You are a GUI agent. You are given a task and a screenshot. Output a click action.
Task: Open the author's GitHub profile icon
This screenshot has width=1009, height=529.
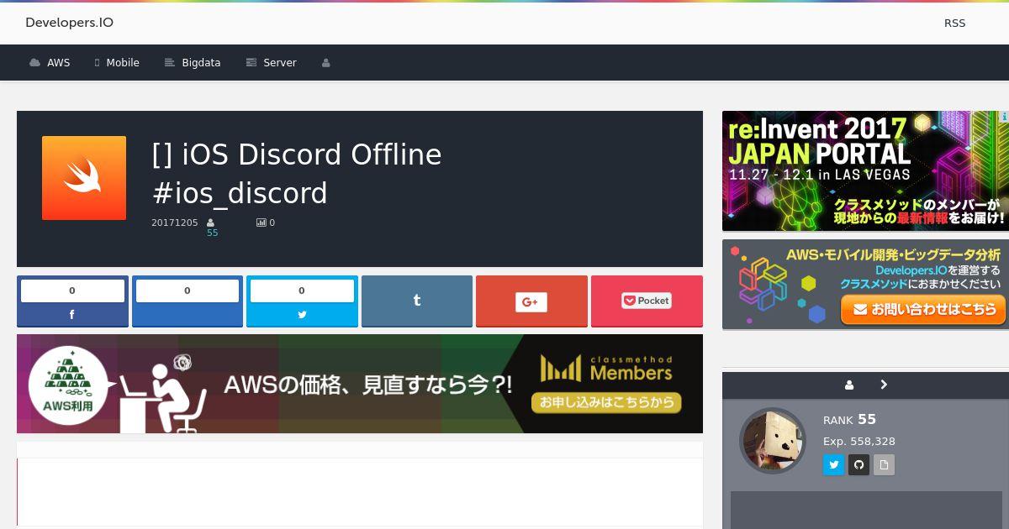(x=858, y=464)
